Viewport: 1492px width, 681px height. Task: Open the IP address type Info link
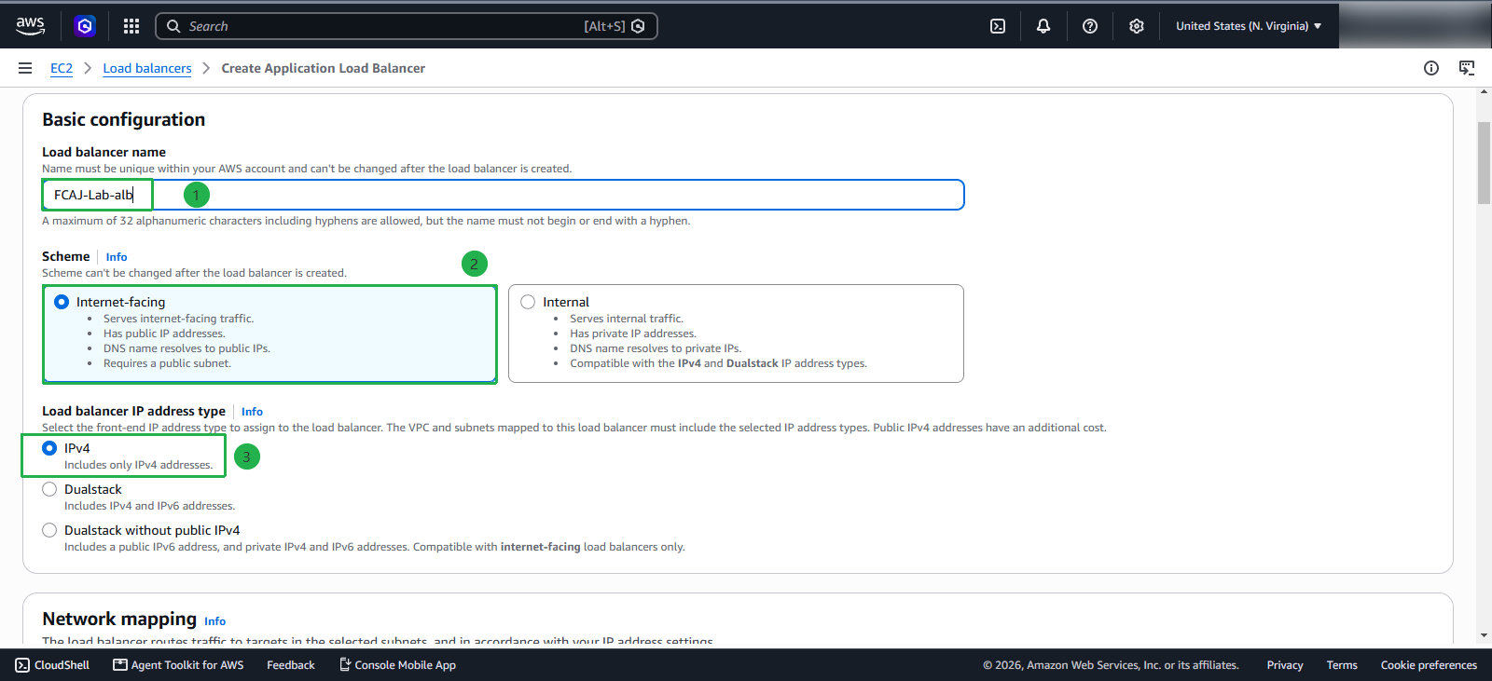point(252,412)
